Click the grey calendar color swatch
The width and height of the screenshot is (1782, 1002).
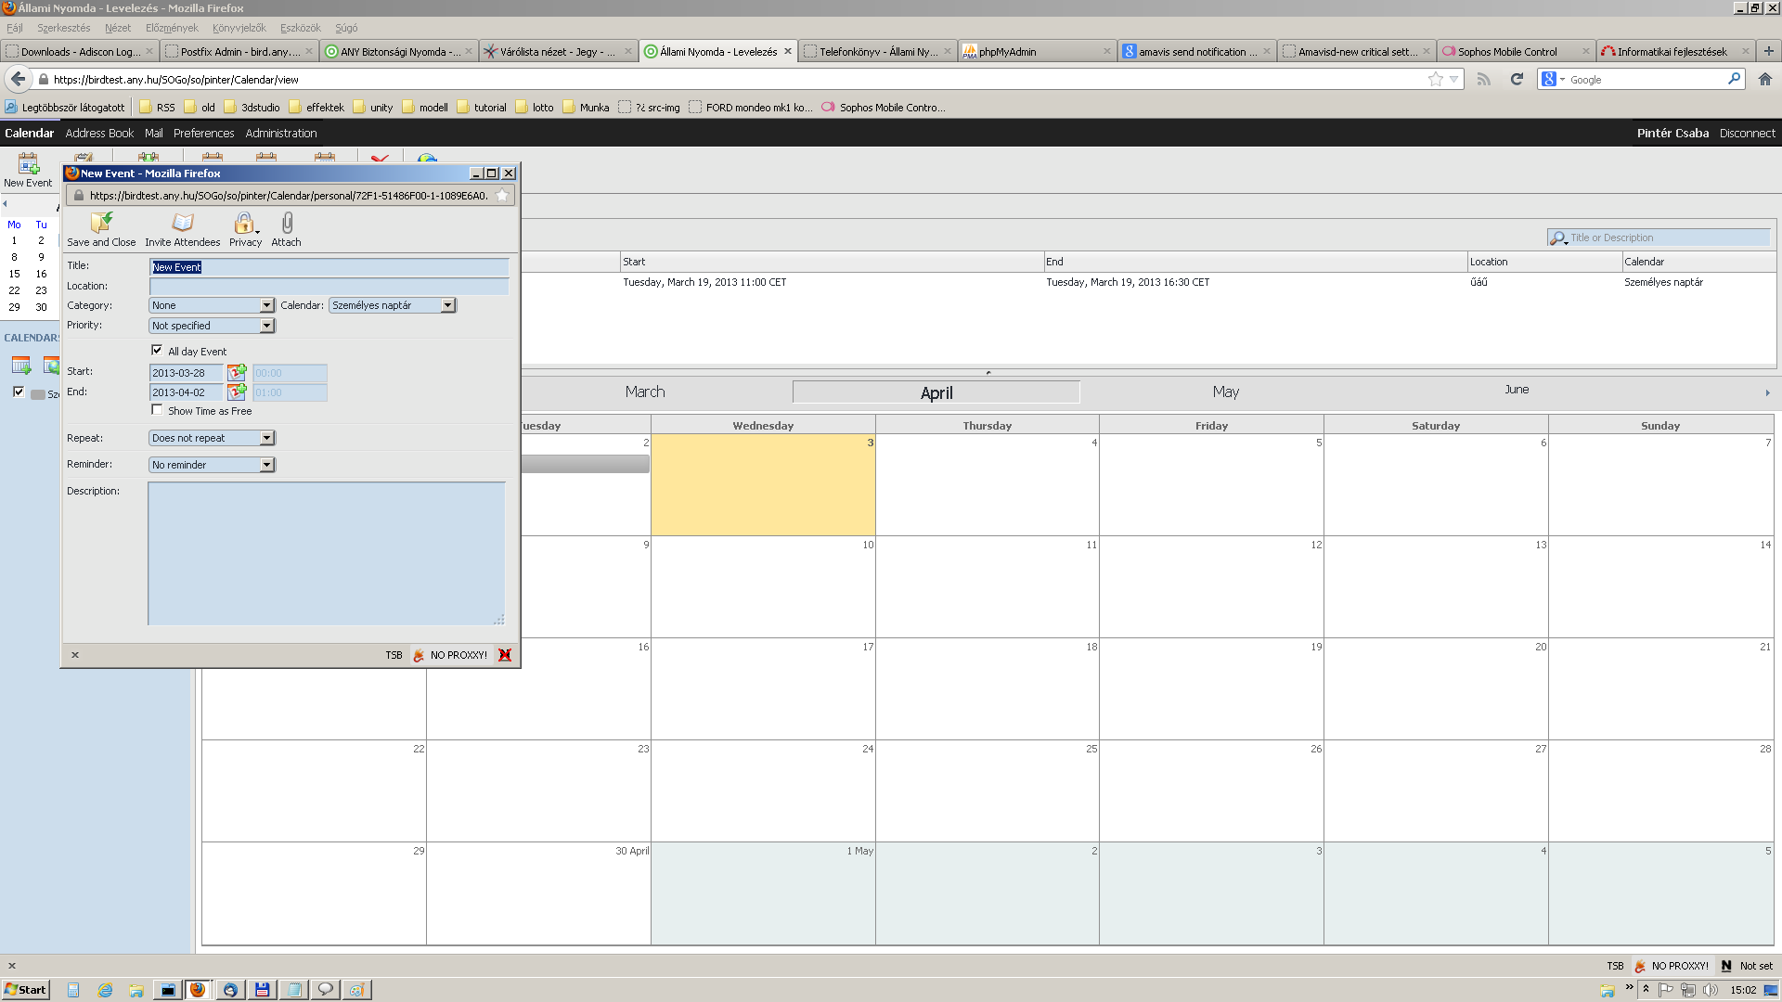click(38, 394)
